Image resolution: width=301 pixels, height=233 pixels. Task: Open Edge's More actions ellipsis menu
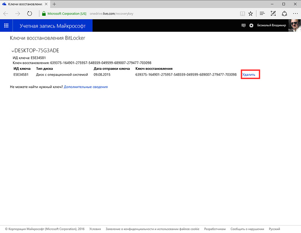295,14
